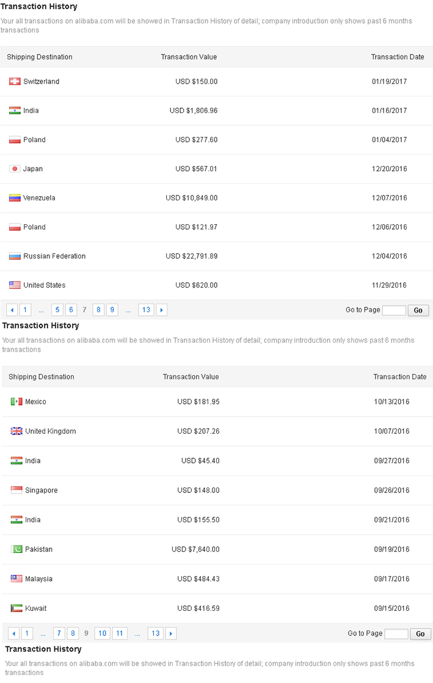Click the Venezuela flag icon
Image resolution: width=433 pixels, height=683 pixels.
[x=15, y=198]
